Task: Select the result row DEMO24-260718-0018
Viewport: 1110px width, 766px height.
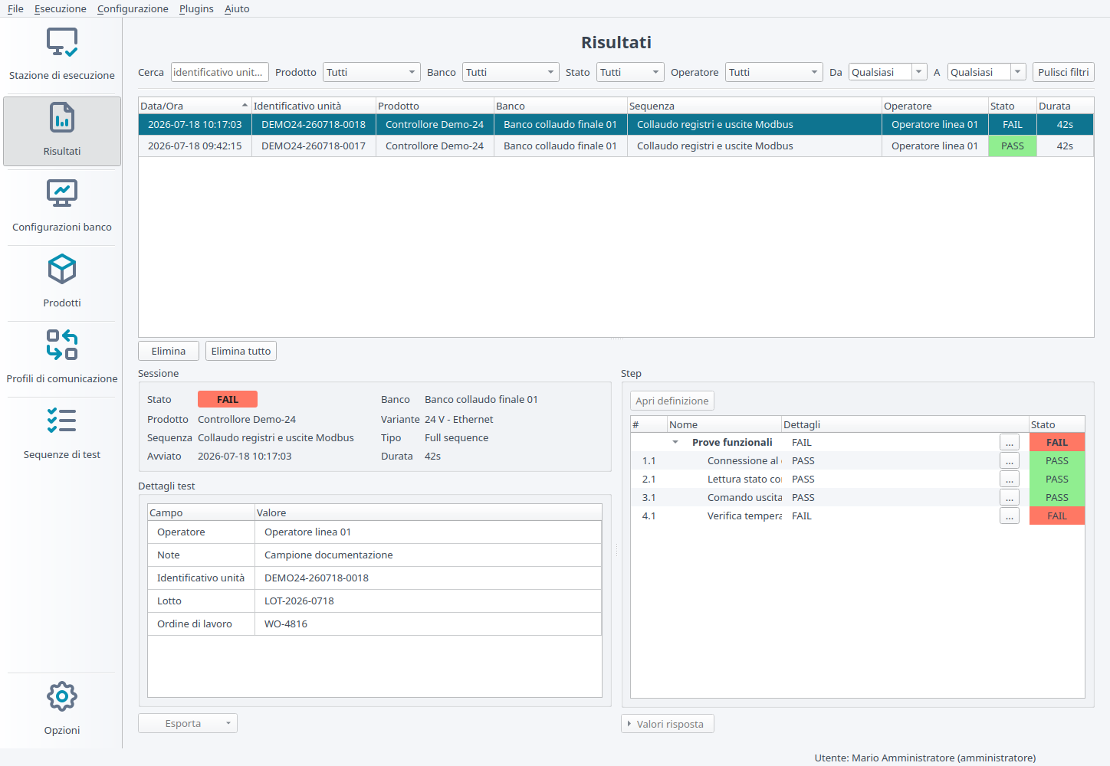Action: 616,124
